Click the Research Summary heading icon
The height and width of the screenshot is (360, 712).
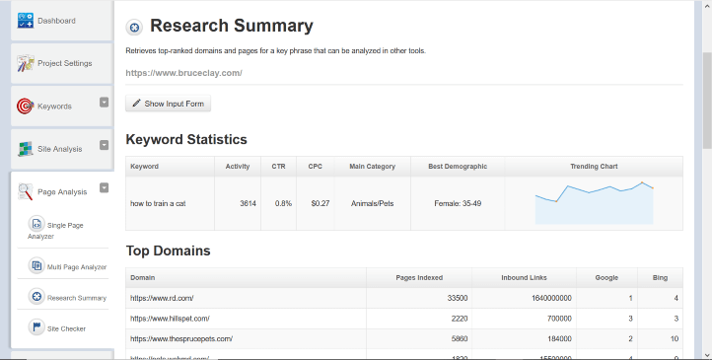coord(134,28)
